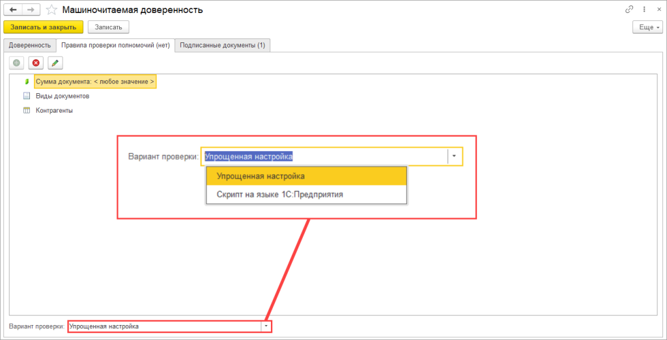The image size is (667, 340).
Task: Click the highlighted Упрощенная настройка text field
Action: tap(324, 156)
